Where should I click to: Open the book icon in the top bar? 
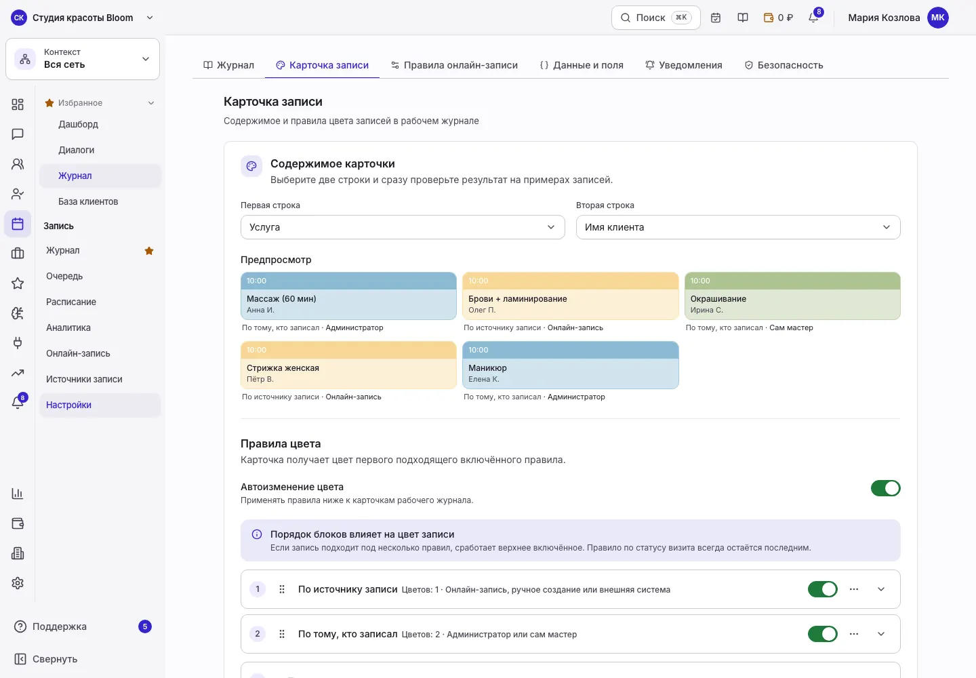point(743,18)
